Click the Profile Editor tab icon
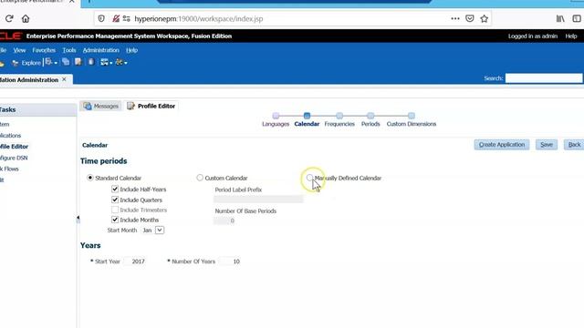Image resolution: width=584 pixels, height=328 pixels. [130, 106]
